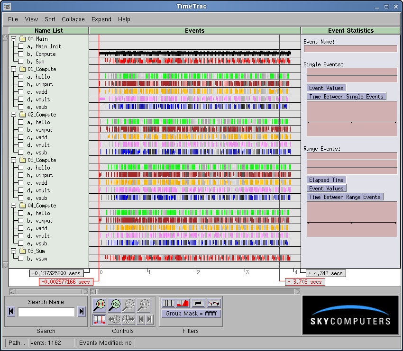Screen dimensions: 403x351
Task: Collapse the 01_Compute tree node
Action: 14,69
